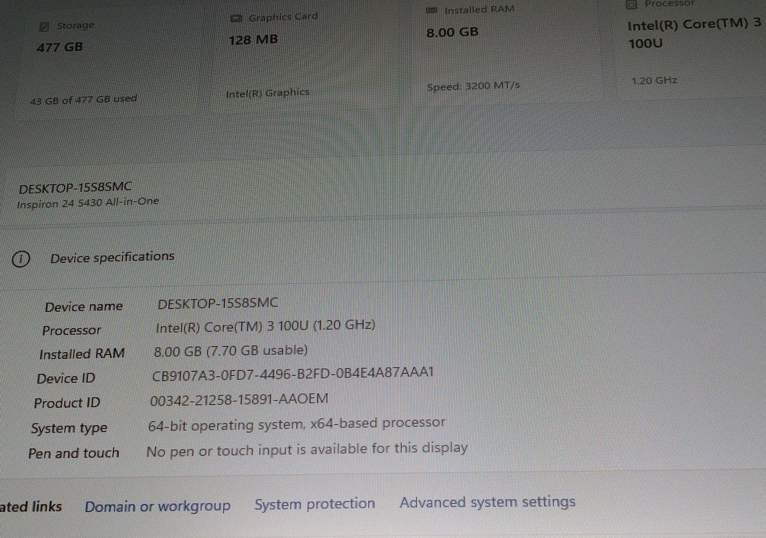Click the 'Speed: 3200 MT/s' text
766x538 pixels.
(473, 86)
